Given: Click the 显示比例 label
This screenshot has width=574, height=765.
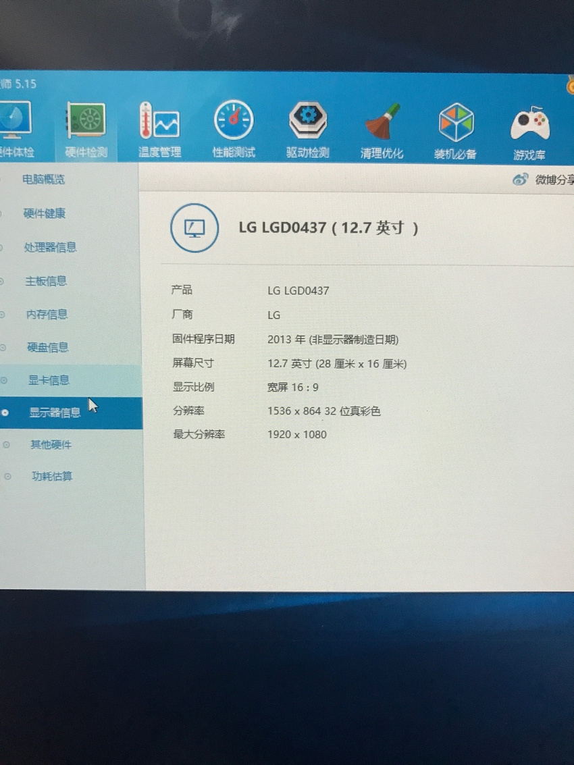Looking at the screenshot, I should click(193, 386).
